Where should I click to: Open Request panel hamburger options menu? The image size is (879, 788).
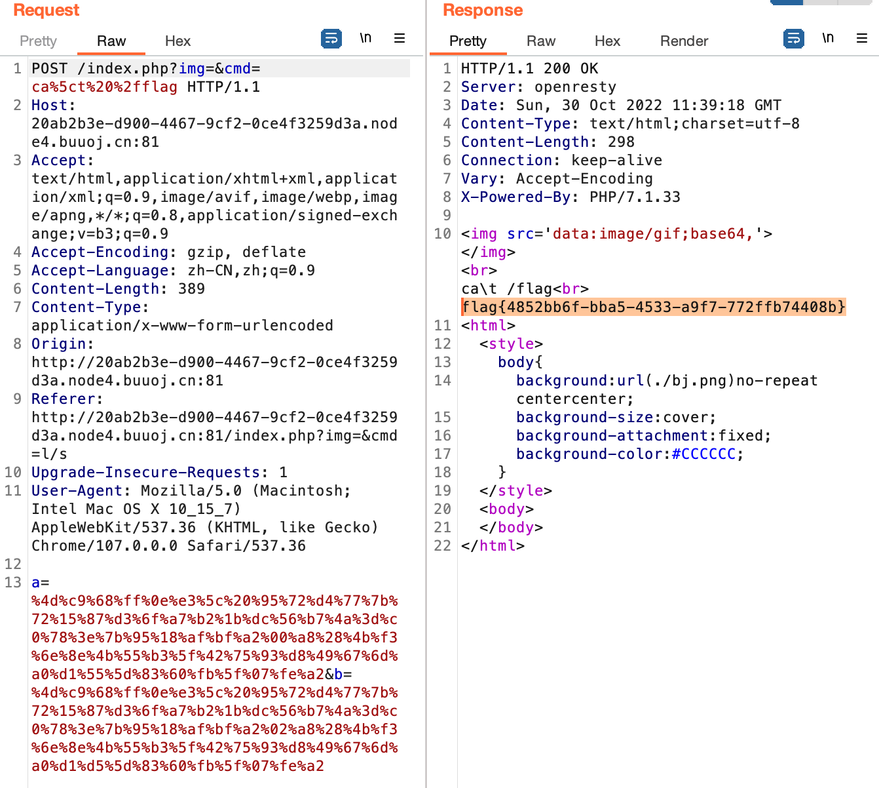(x=400, y=38)
